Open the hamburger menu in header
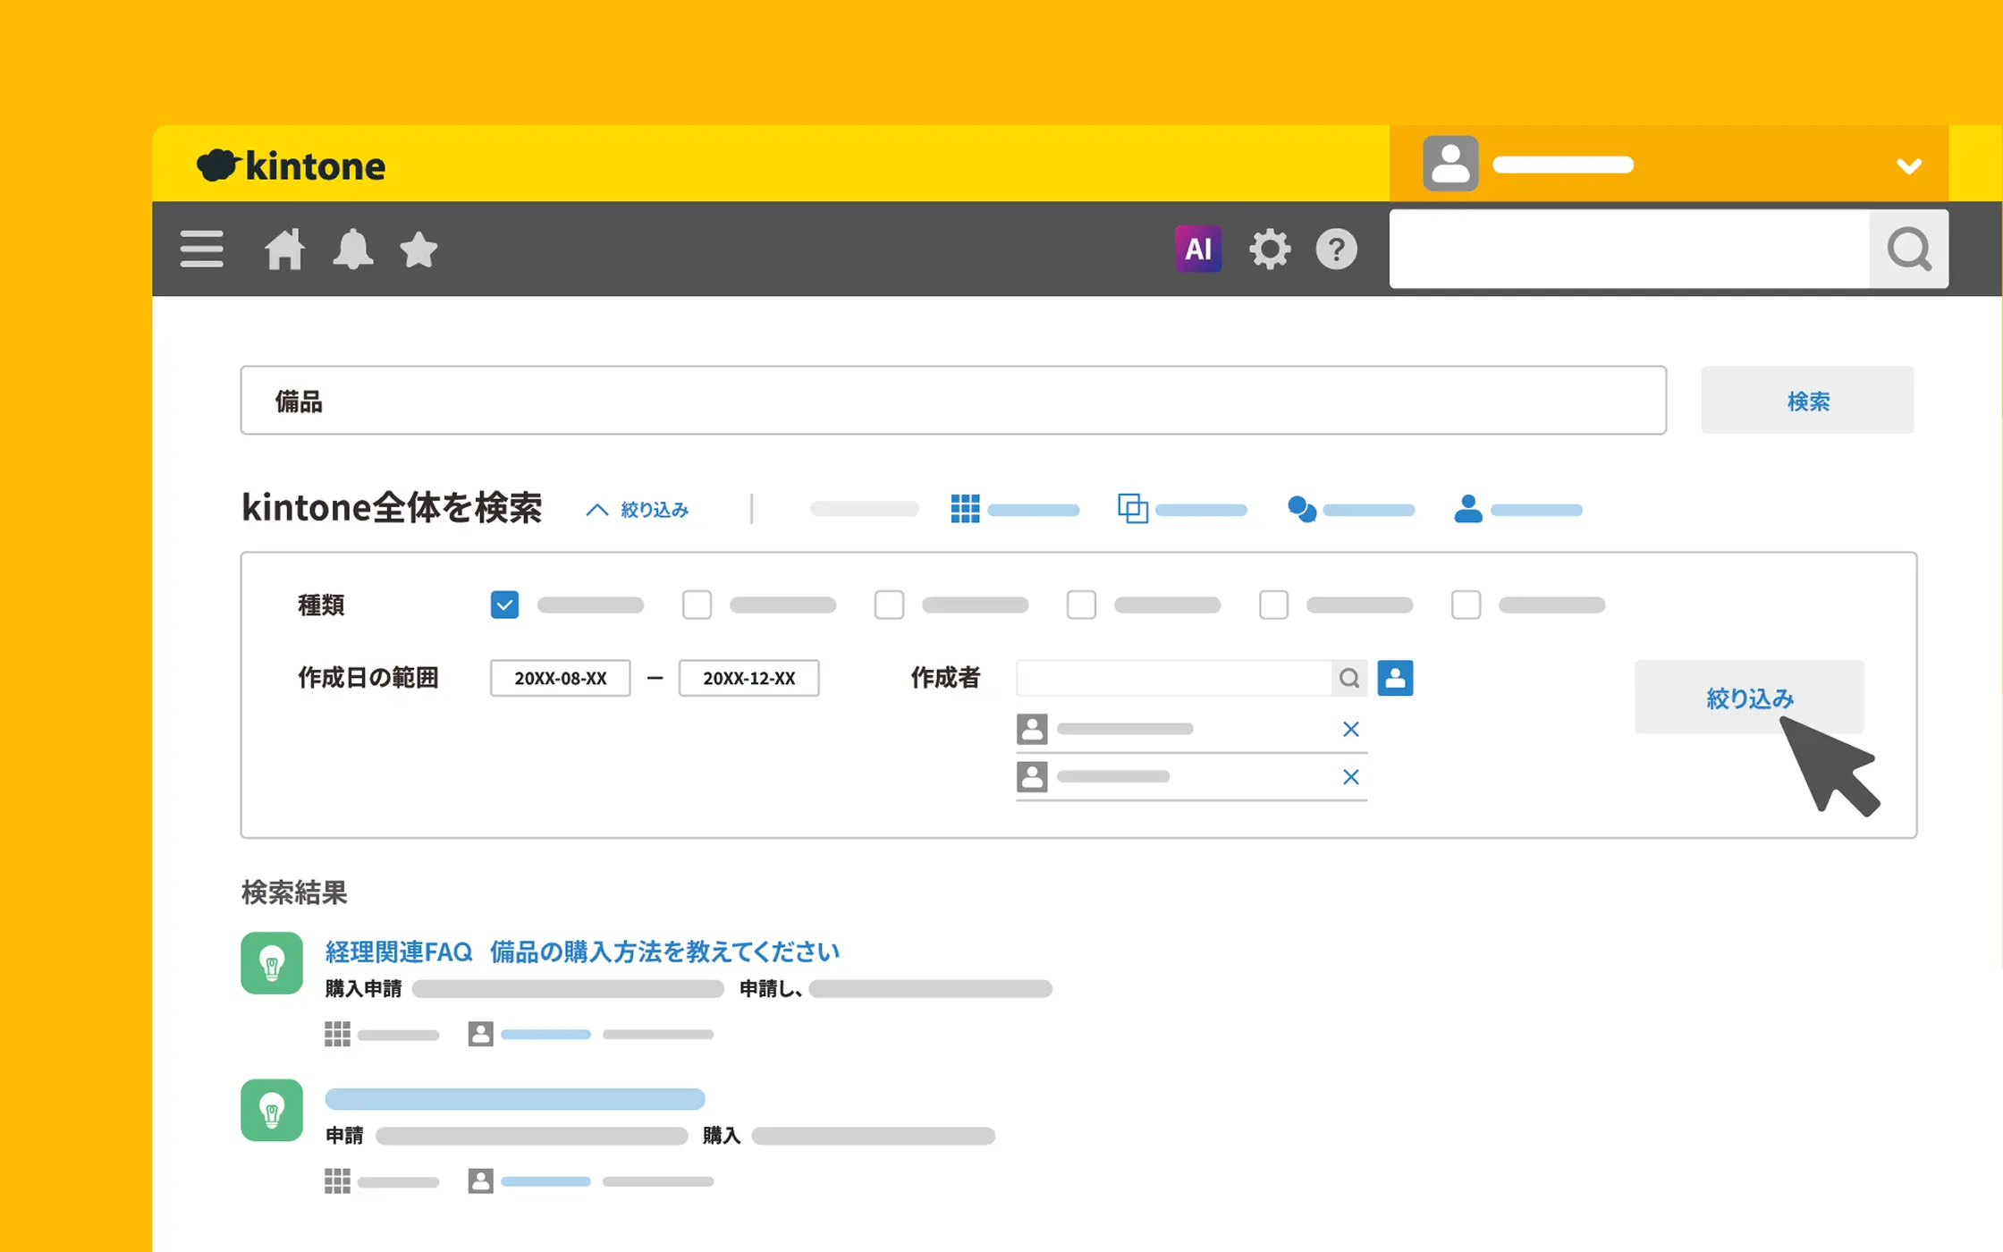The width and height of the screenshot is (2003, 1252). coord(201,250)
